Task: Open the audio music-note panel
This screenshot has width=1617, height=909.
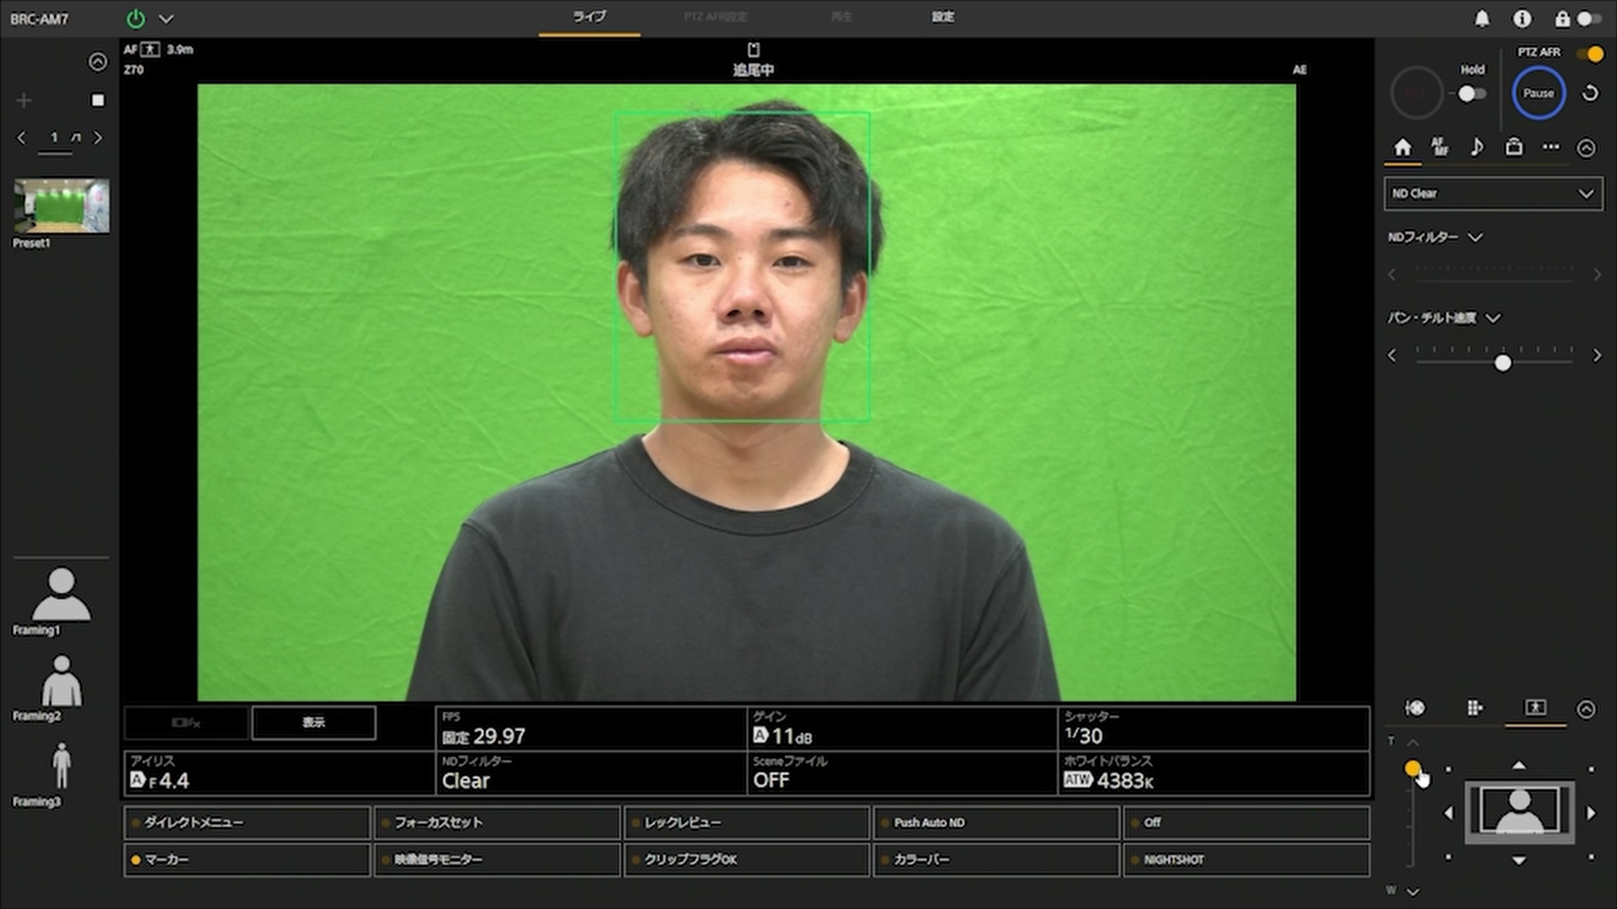Action: pos(1476,147)
